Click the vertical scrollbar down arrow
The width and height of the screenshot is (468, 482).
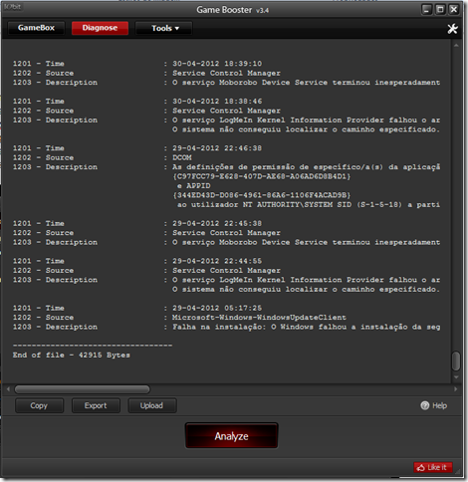tap(456, 377)
